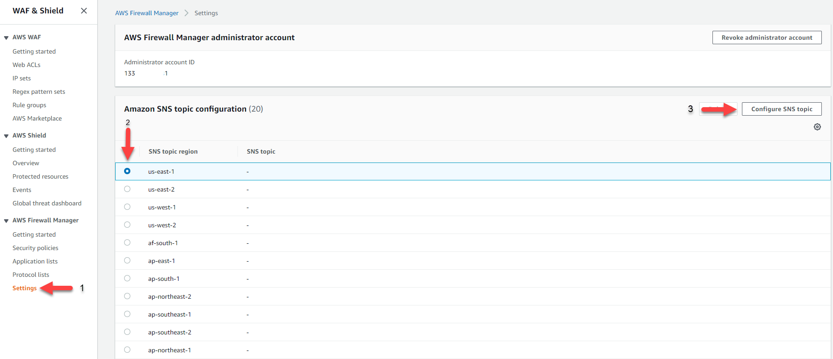Open Security policies
The image size is (833, 359).
(x=35, y=248)
